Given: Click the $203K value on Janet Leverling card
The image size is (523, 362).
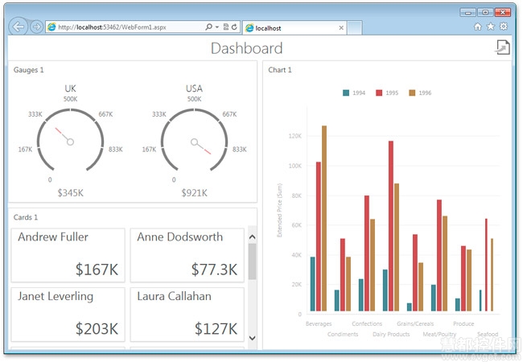Looking at the screenshot, I should point(97,329).
